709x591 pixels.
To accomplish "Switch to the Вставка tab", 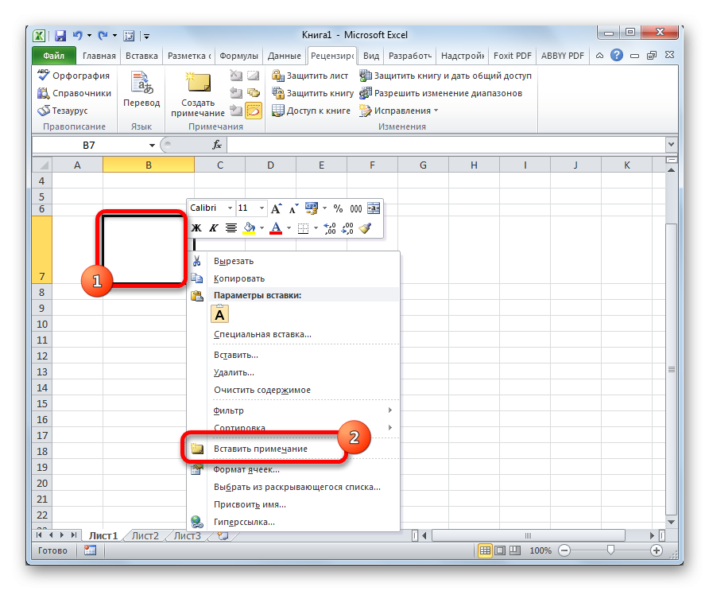I will (141, 56).
